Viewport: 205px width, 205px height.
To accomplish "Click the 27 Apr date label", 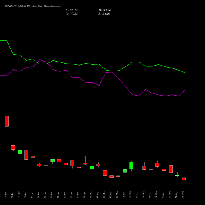I will [x=65, y=195].
